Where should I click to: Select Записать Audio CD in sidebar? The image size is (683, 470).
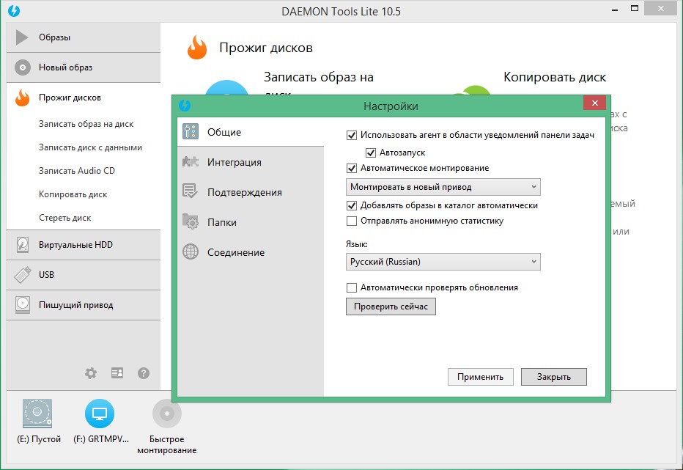pos(77,171)
